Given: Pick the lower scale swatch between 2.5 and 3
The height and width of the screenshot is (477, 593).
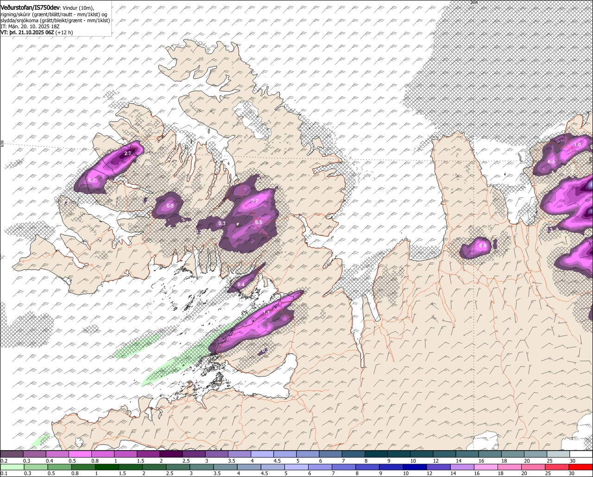Looking at the screenshot, I should click(x=178, y=467).
